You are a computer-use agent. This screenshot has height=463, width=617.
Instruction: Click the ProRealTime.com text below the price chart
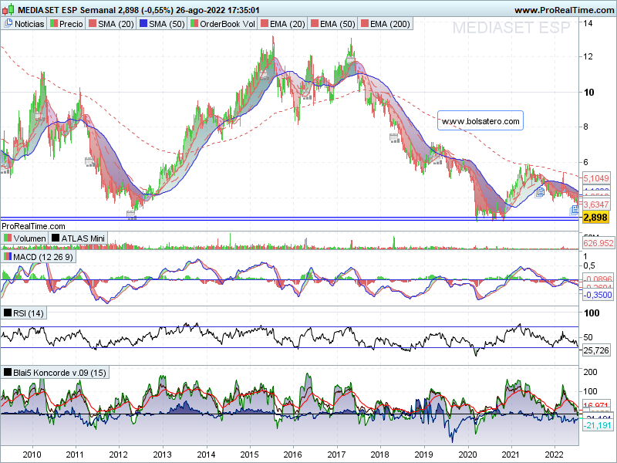pos(33,226)
